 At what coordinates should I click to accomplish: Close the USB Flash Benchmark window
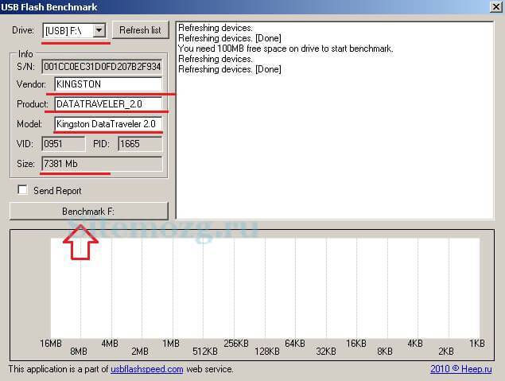[495, 7]
